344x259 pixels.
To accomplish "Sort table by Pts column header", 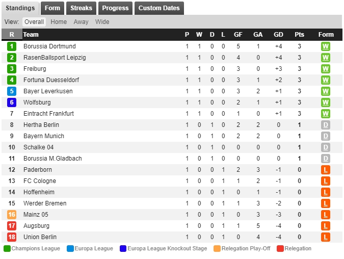I will coord(299,35).
